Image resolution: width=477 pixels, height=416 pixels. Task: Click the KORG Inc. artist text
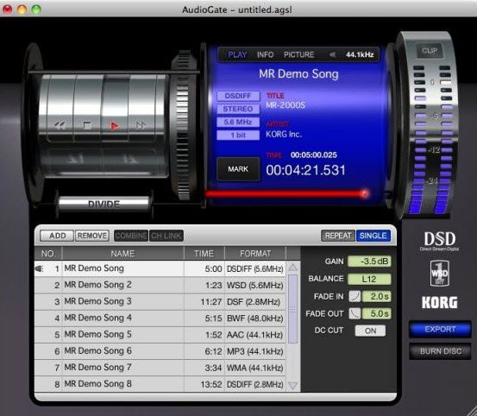coord(284,134)
